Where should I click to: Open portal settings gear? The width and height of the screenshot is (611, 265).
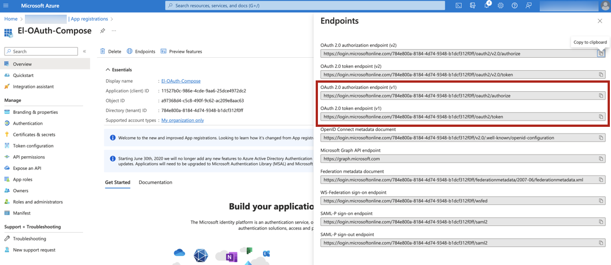(501, 6)
